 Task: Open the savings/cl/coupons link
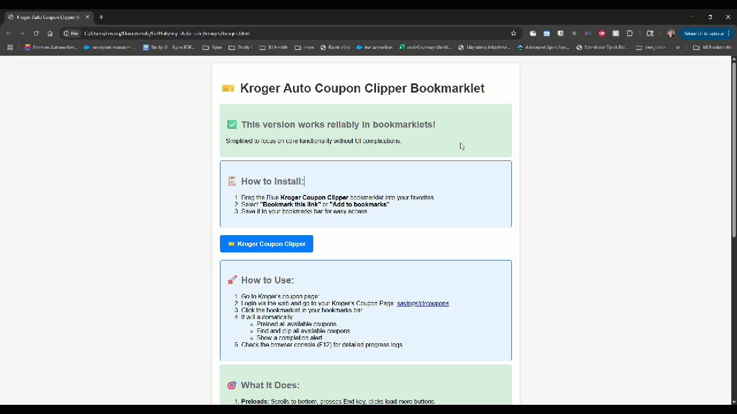[x=423, y=304]
